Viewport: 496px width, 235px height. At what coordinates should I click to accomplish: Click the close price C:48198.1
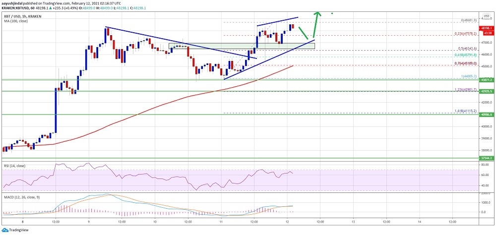coord(138,8)
